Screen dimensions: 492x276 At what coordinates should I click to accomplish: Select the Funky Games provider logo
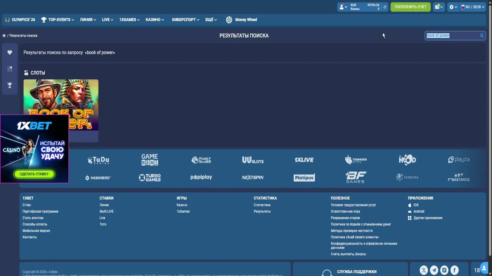click(201, 160)
